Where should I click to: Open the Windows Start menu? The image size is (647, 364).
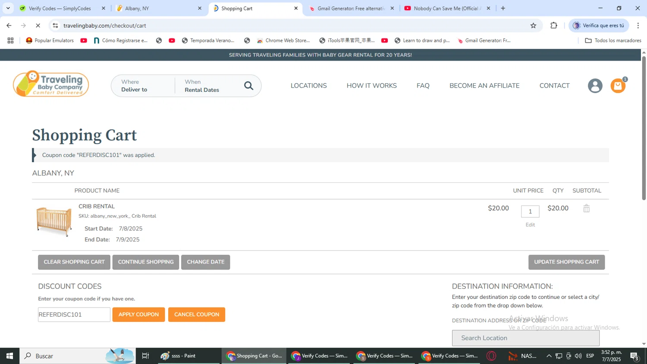pyautogui.click(x=9, y=356)
